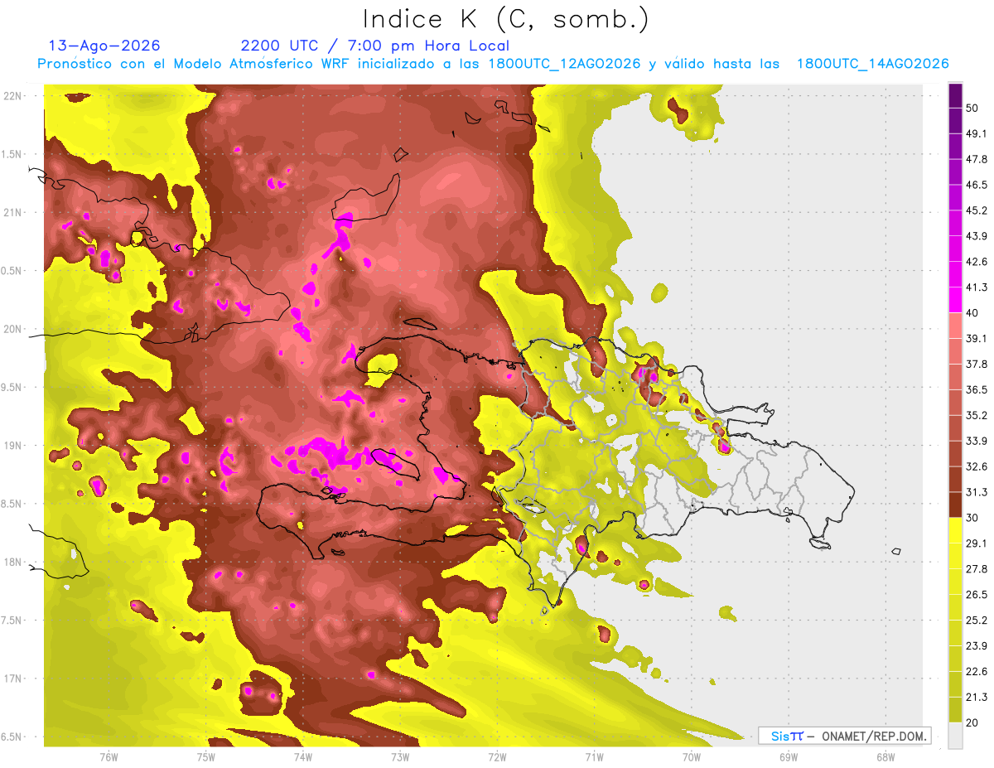This screenshot has width=994, height=768.
Task: Pick the salmon colorbar segment between 39.1 and 40
Action: [x=956, y=326]
